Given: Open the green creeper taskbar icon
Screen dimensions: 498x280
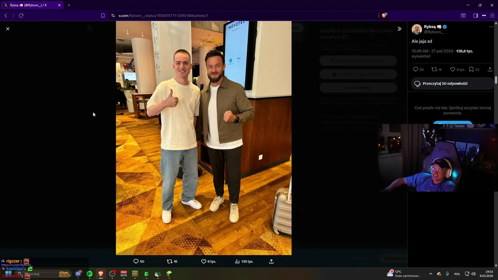Looking at the screenshot, I should [x=146, y=274].
